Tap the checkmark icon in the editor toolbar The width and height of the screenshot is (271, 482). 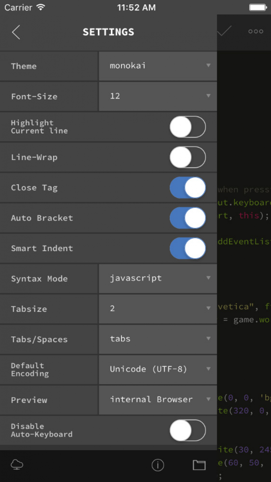[224, 31]
